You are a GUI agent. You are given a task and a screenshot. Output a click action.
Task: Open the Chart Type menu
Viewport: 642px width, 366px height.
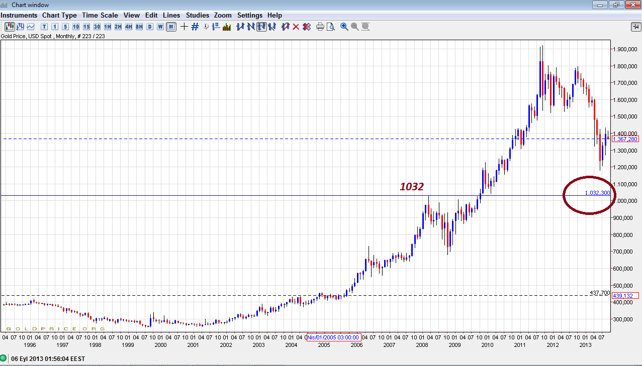pos(60,16)
